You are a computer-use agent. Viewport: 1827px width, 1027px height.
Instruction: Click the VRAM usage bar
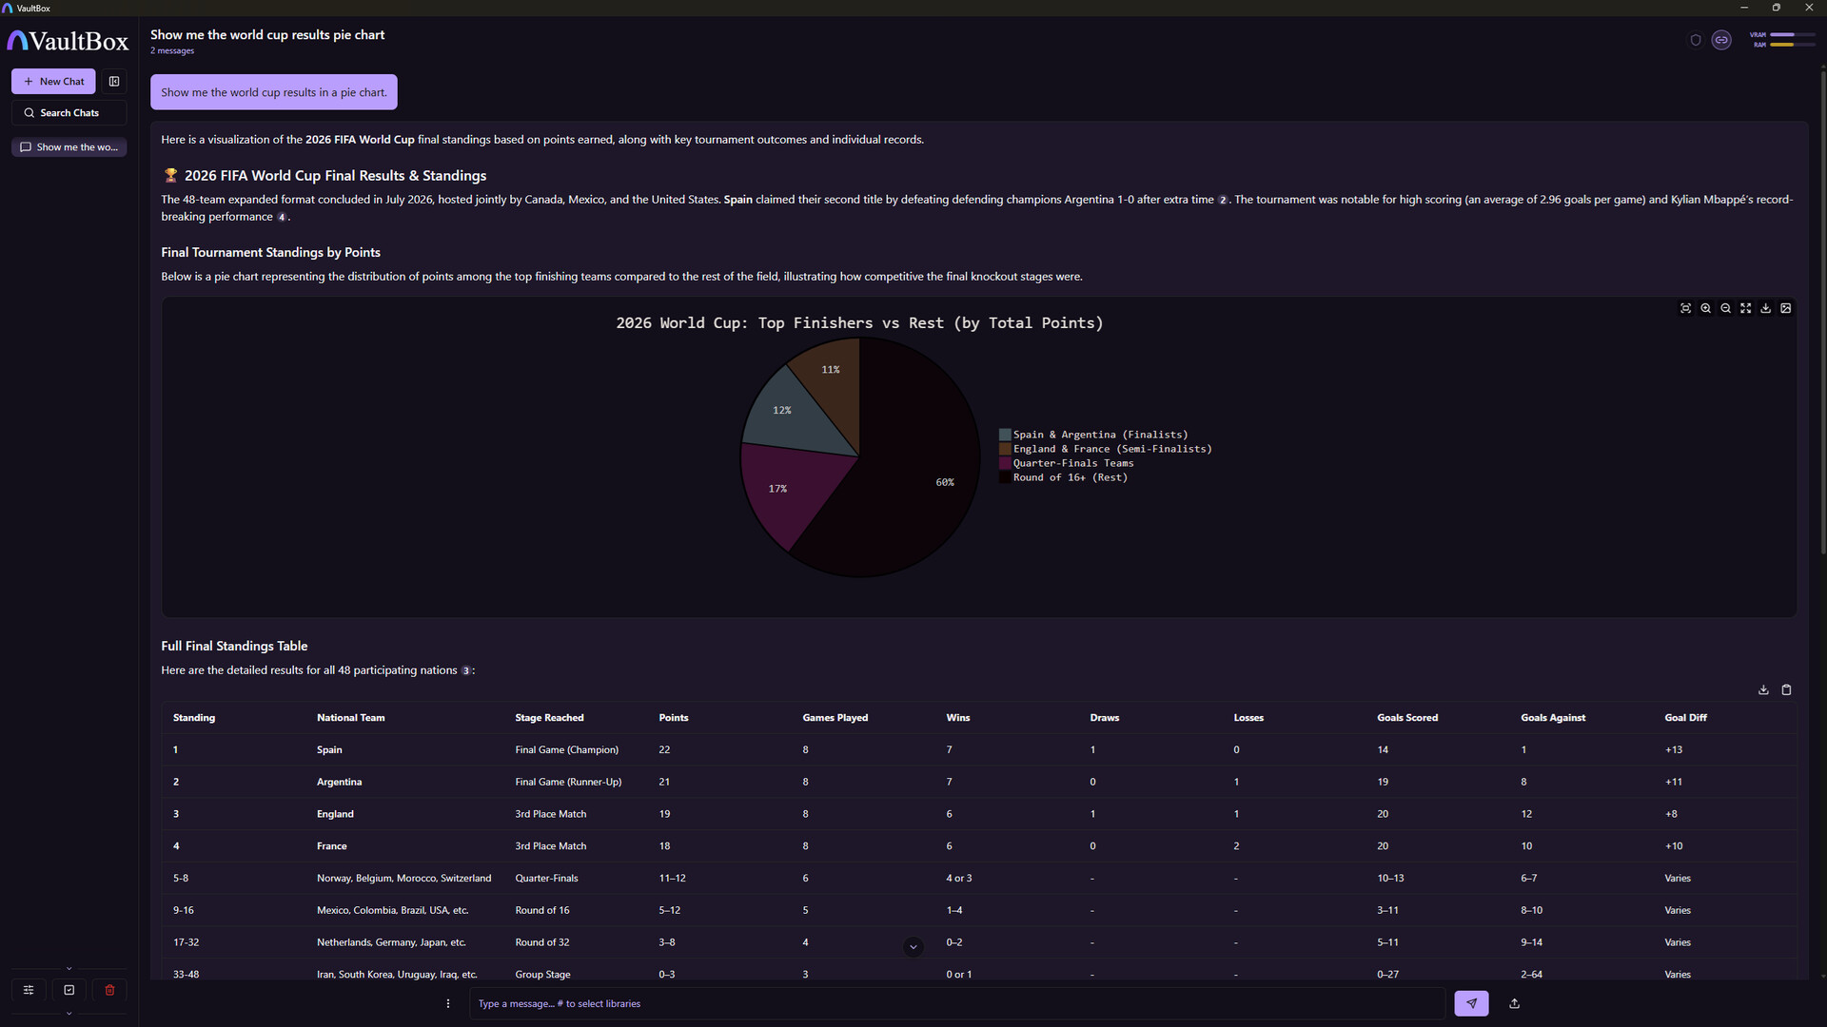(x=1793, y=35)
